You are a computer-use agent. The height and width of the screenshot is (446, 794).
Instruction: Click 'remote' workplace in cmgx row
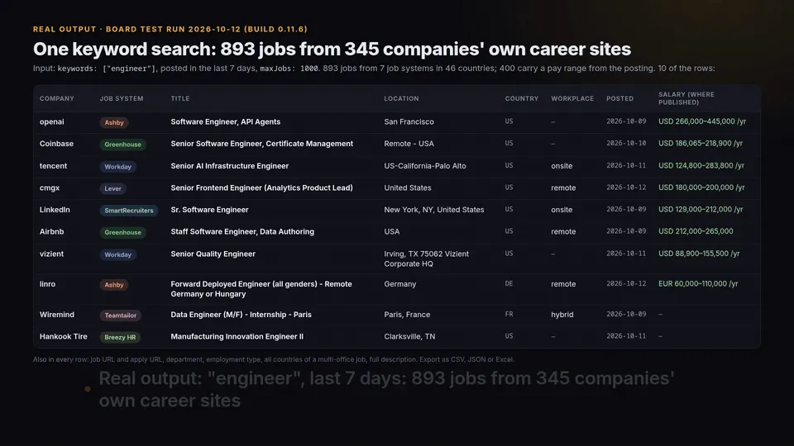[563, 187]
